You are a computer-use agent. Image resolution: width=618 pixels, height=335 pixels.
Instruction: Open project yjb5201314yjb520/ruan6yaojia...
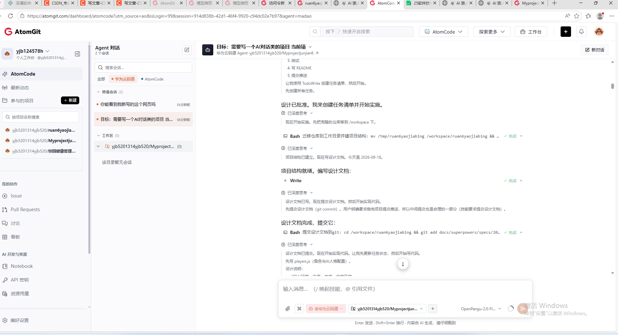click(x=41, y=130)
